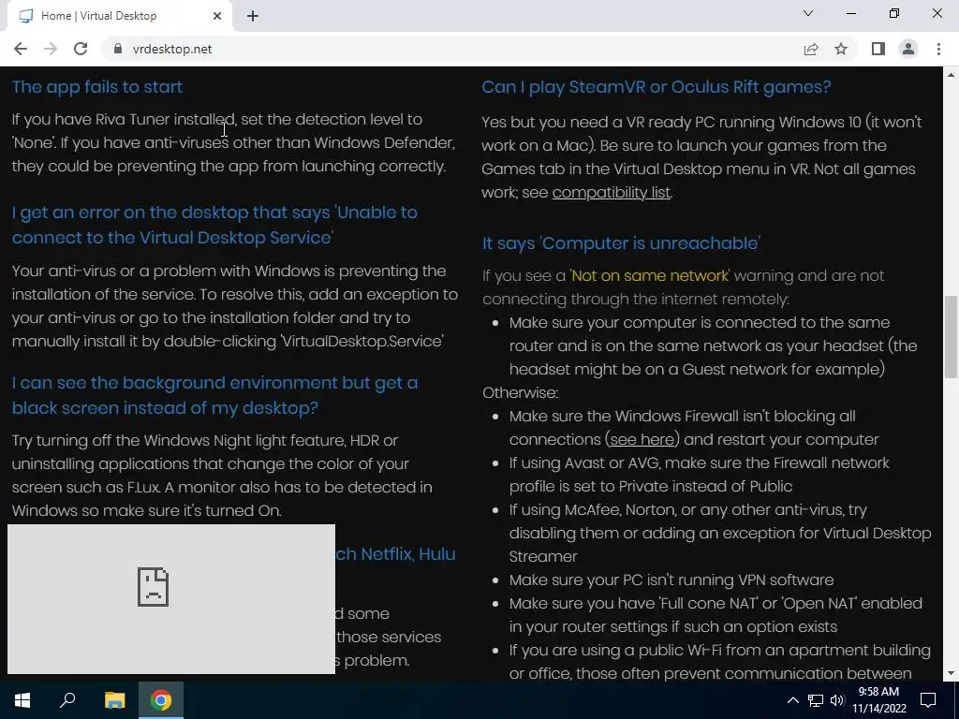Open the taskbar clock and date
Screen dimensions: 959x719
[x=878, y=700]
